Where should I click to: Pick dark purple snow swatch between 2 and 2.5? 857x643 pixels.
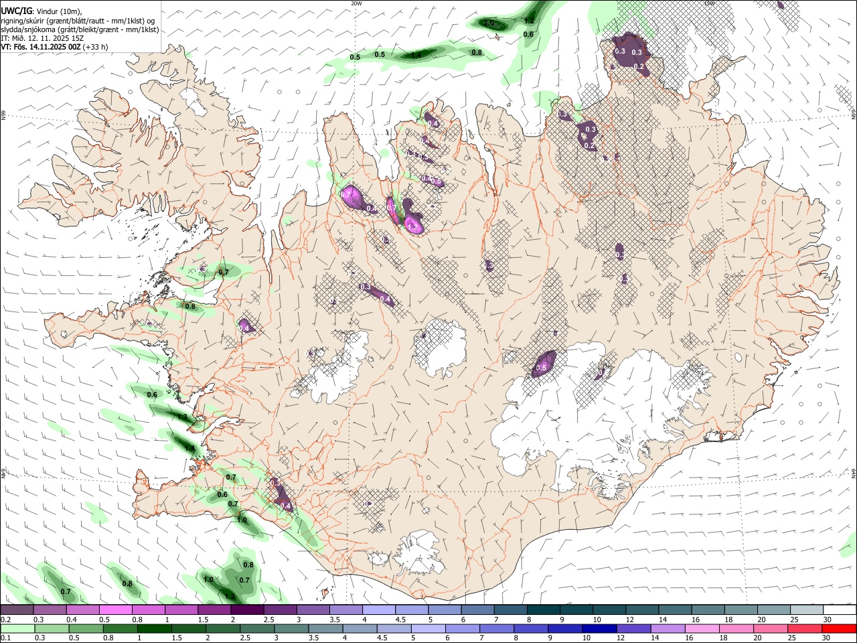coord(247,610)
